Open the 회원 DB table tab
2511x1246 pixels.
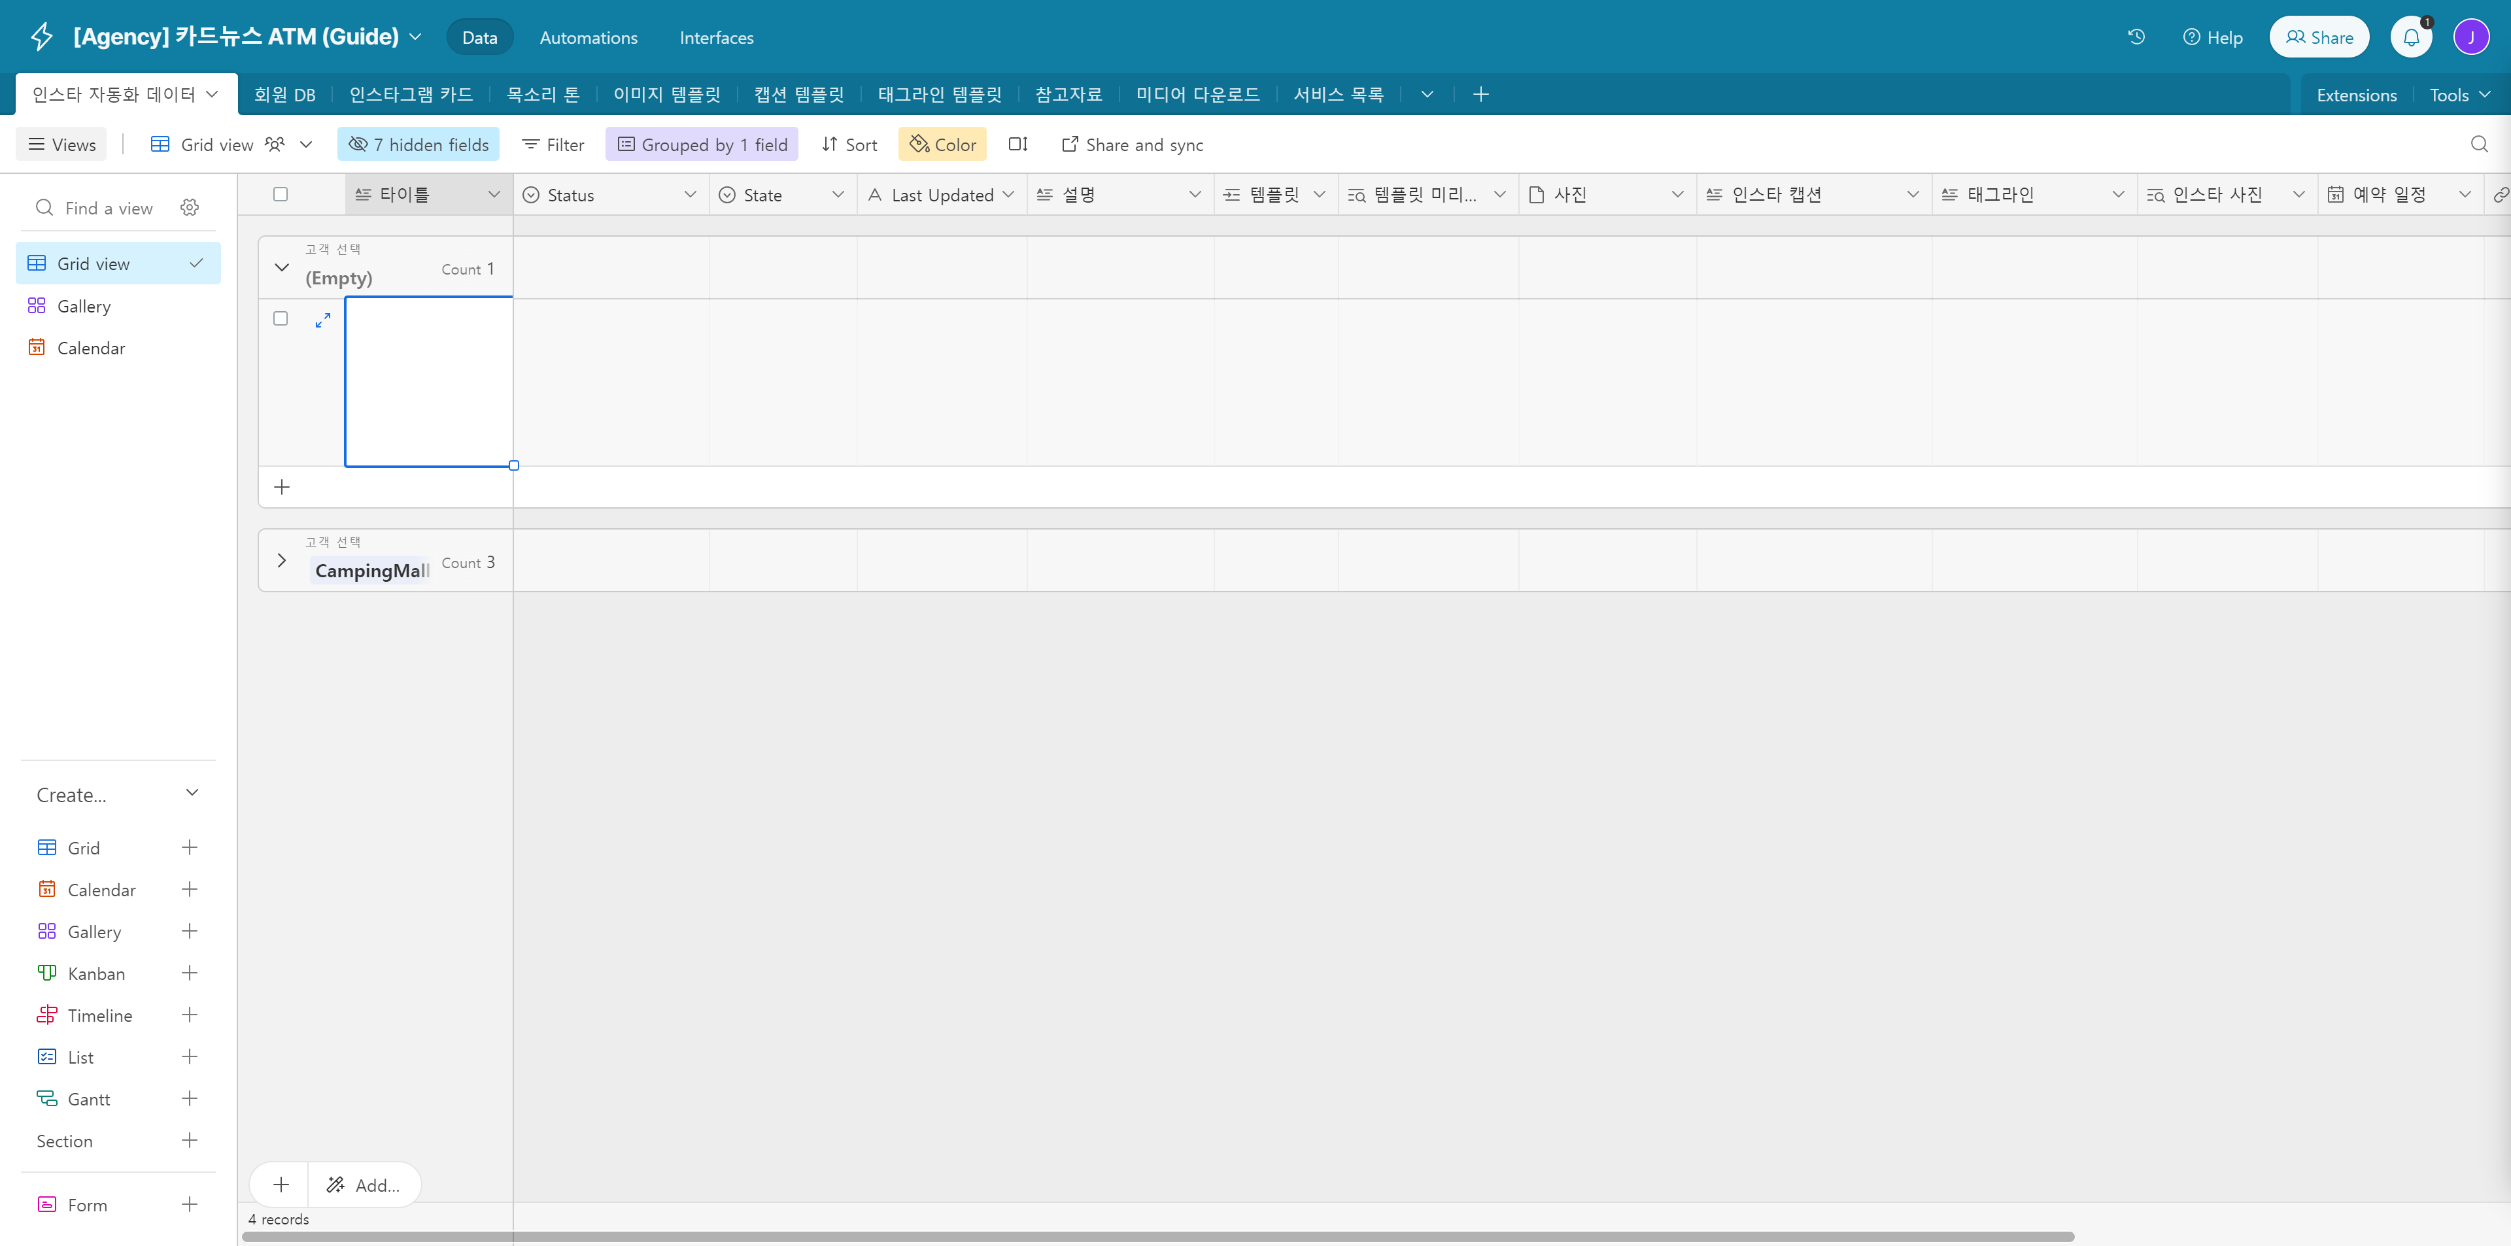click(x=284, y=95)
